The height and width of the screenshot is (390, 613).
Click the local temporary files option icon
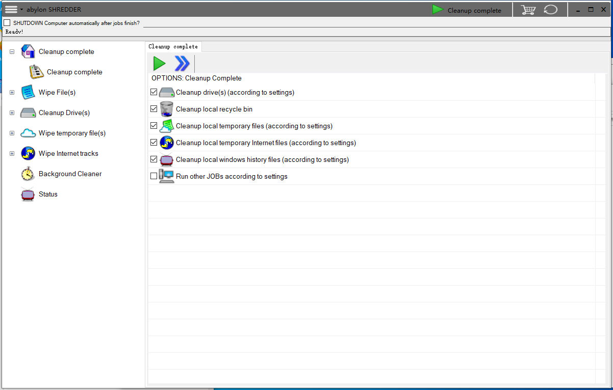tap(167, 126)
